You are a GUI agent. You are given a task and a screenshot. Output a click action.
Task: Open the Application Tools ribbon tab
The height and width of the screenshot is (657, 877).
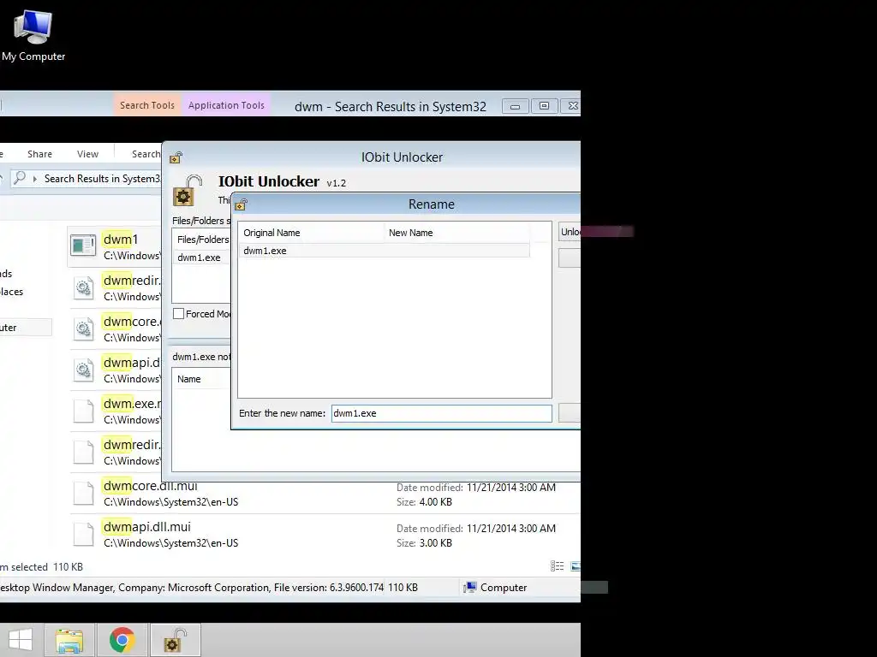point(226,105)
